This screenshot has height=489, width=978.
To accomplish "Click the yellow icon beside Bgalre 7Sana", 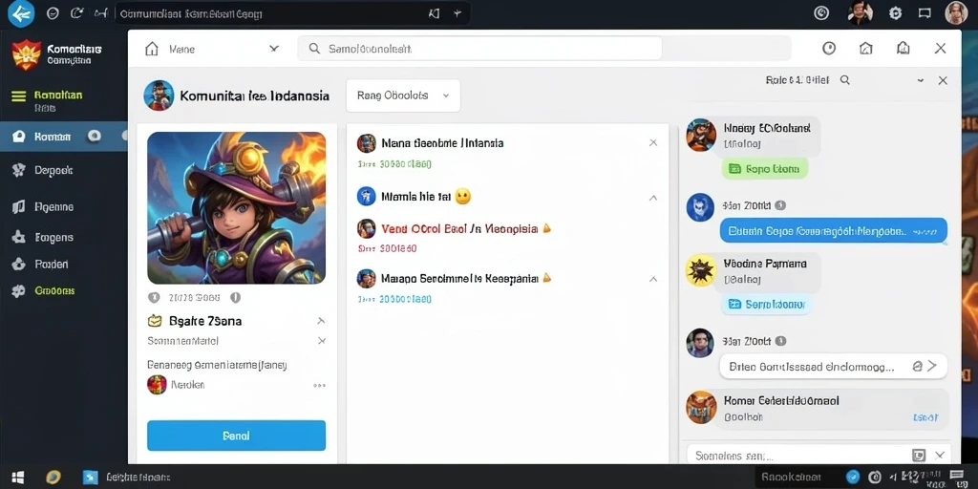I will click(154, 321).
